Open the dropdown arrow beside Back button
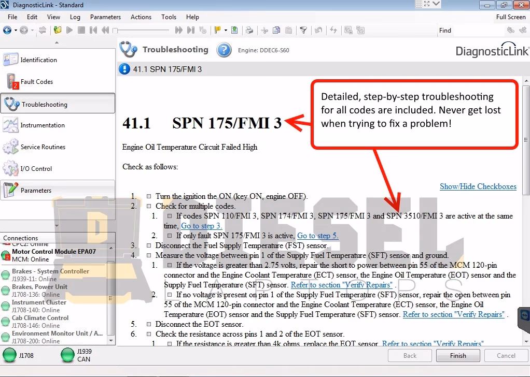The height and width of the screenshot is (377, 530). (x=16, y=30)
